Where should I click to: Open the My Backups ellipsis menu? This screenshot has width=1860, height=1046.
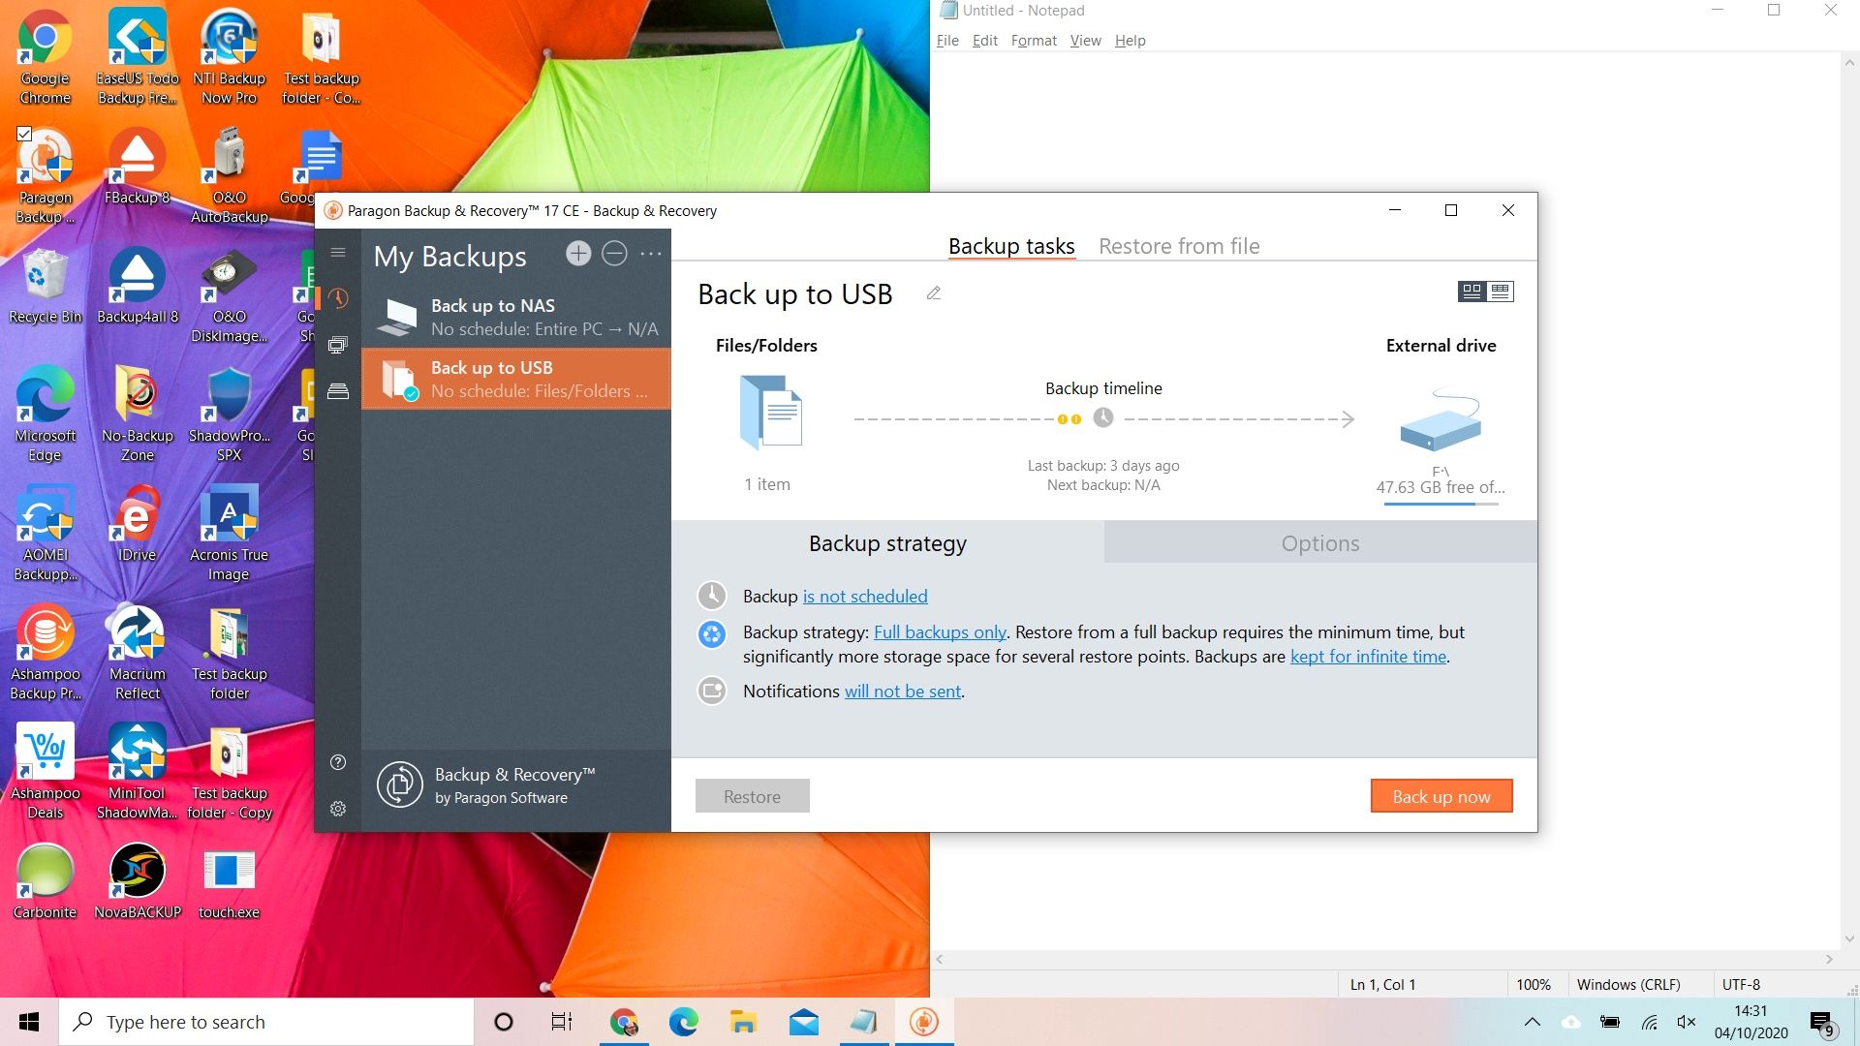coord(651,254)
